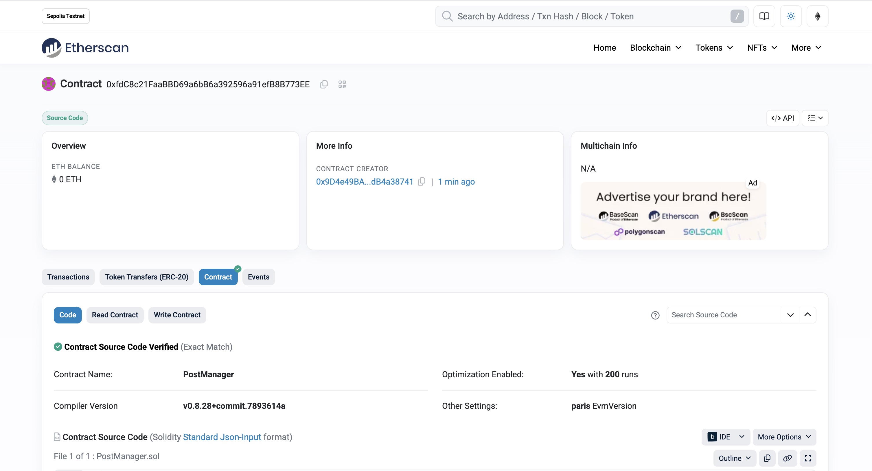This screenshot has height=471, width=872.
Task: Jump to next search match arrow
Action: [790, 315]
